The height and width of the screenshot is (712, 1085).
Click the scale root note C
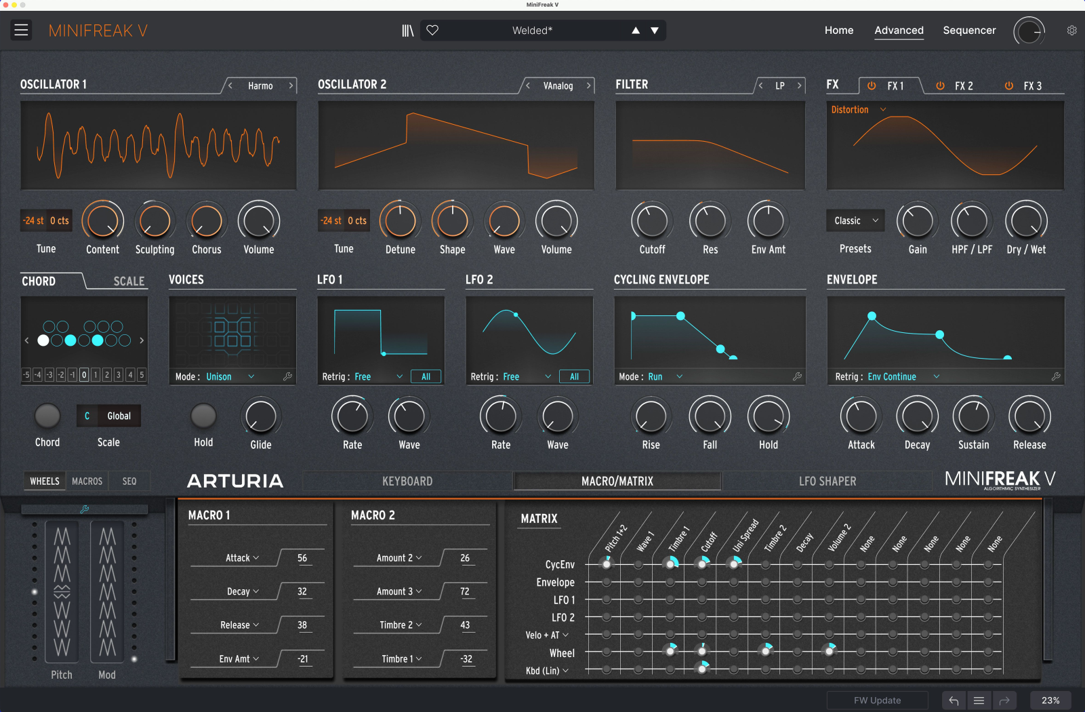87,416
